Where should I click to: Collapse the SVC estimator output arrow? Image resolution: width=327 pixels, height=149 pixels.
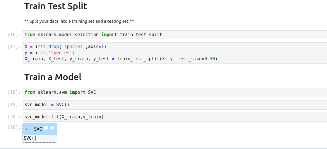click(x=26, y=129)
